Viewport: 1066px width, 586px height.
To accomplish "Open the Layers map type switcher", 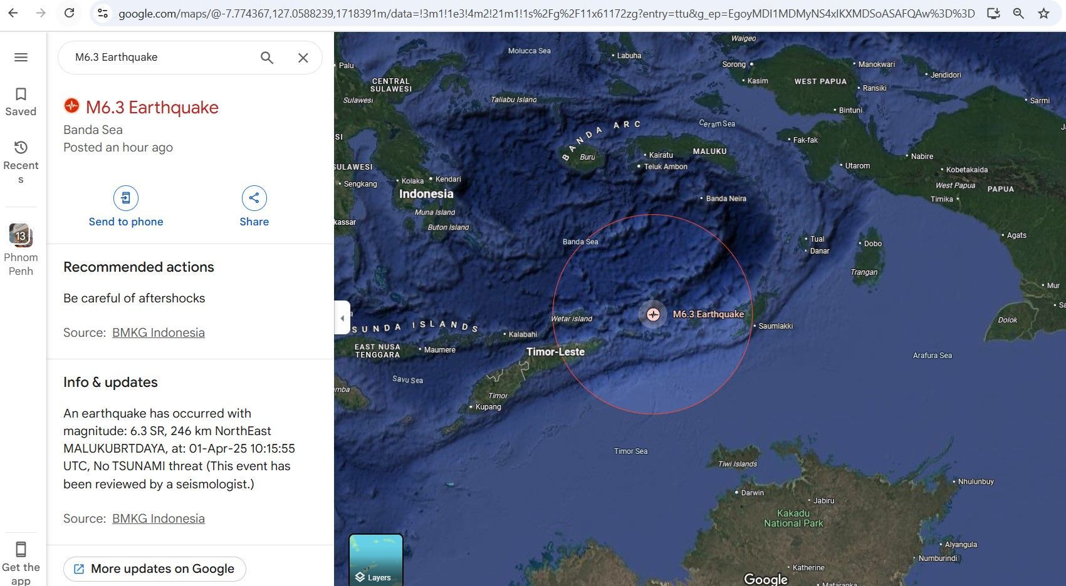I will click(x=376, y=560).
